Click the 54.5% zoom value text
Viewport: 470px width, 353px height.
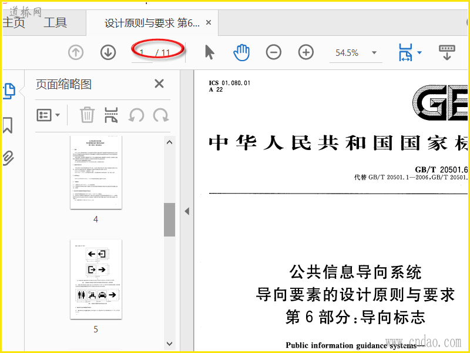(347, 53)
